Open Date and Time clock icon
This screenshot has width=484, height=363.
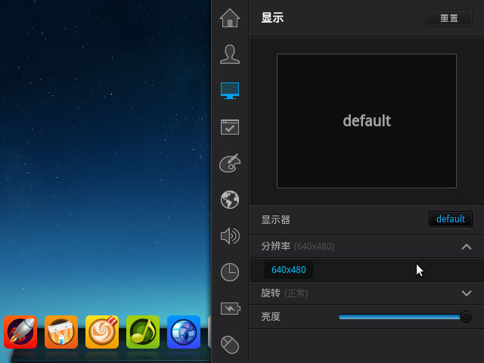230,272
